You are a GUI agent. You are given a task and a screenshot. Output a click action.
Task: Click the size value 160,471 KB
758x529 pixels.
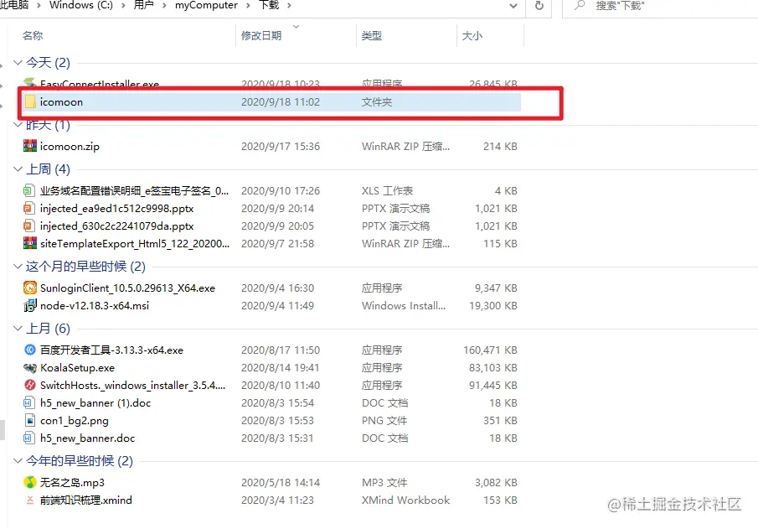490,350
